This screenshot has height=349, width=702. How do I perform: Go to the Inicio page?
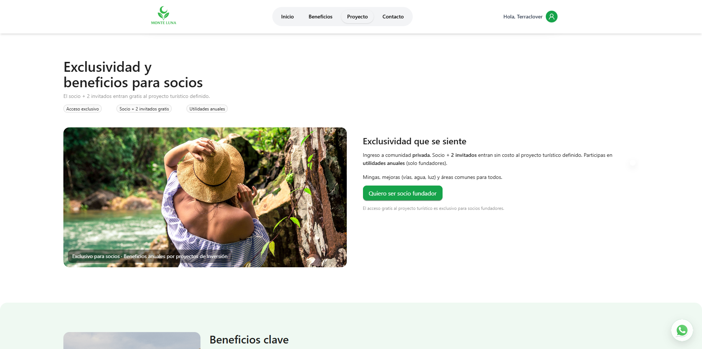click(287, 17)
